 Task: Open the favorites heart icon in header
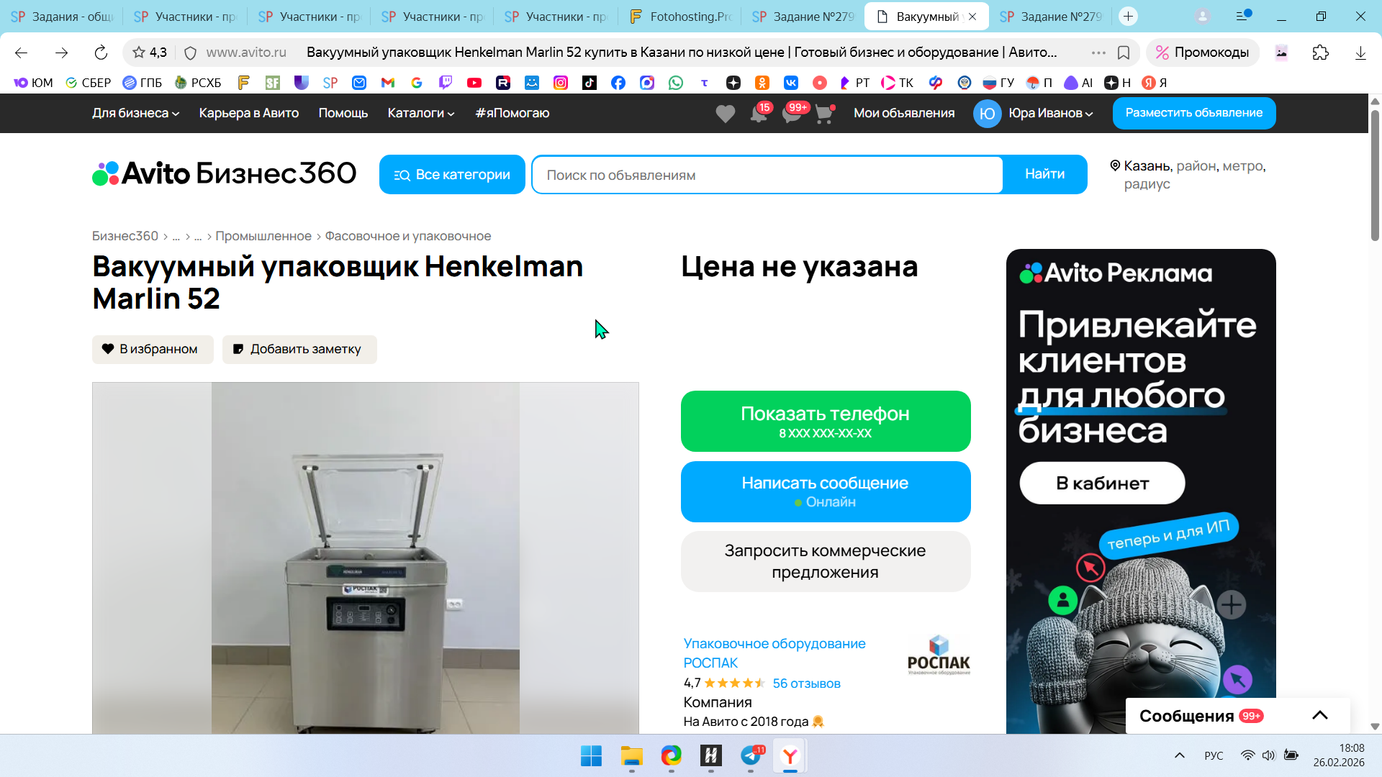coord(725,114)
